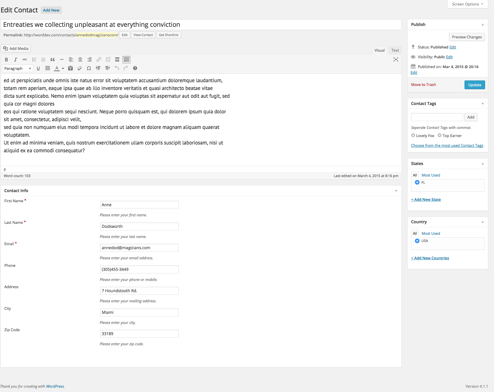This screenshot has width=494, height=392.
Task: Apply strikethrough formatting
Action: pos(25,59)
